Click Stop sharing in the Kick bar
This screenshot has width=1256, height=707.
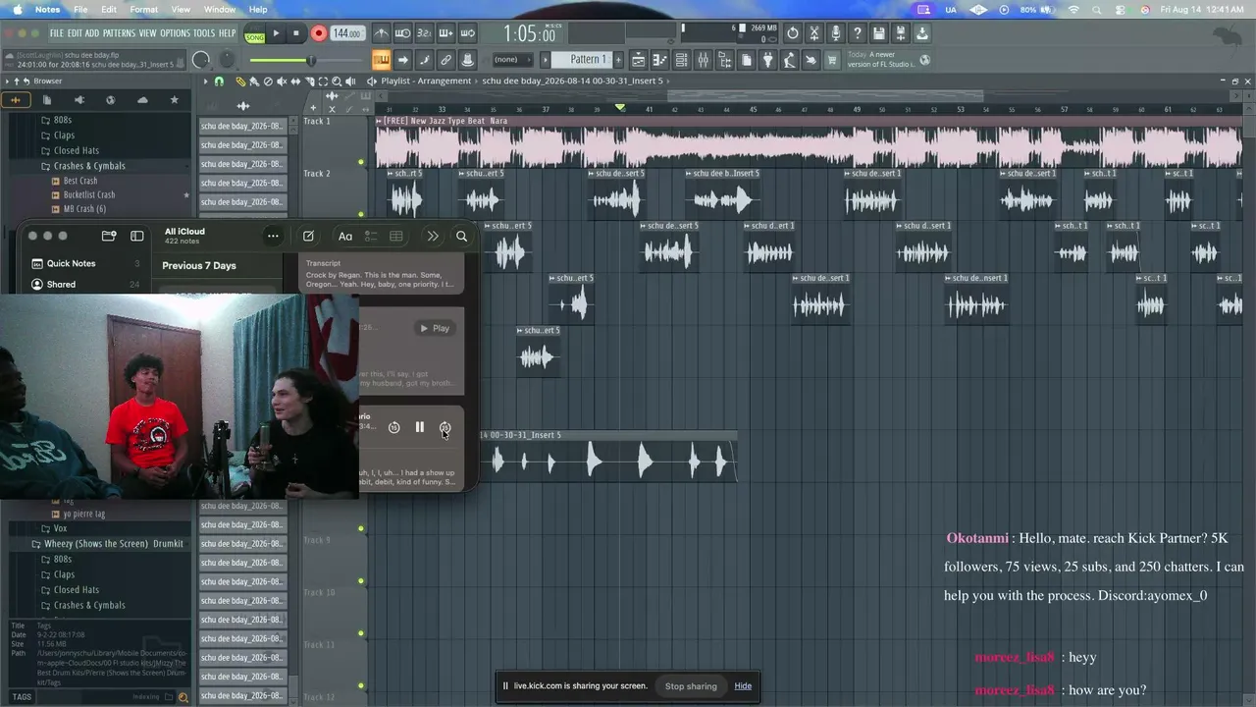[691, 686]
